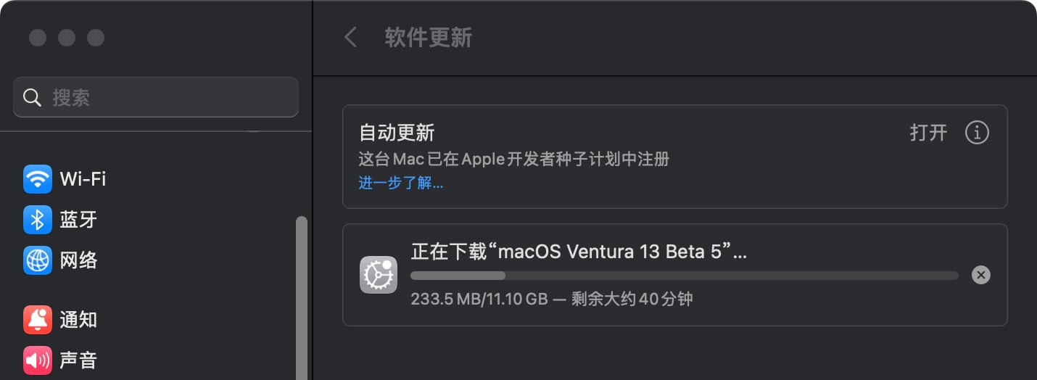The image size is (1037, 380).
Task: Click the Wi-Fi icon in sidebar
Action: click(x=38, y=179)
